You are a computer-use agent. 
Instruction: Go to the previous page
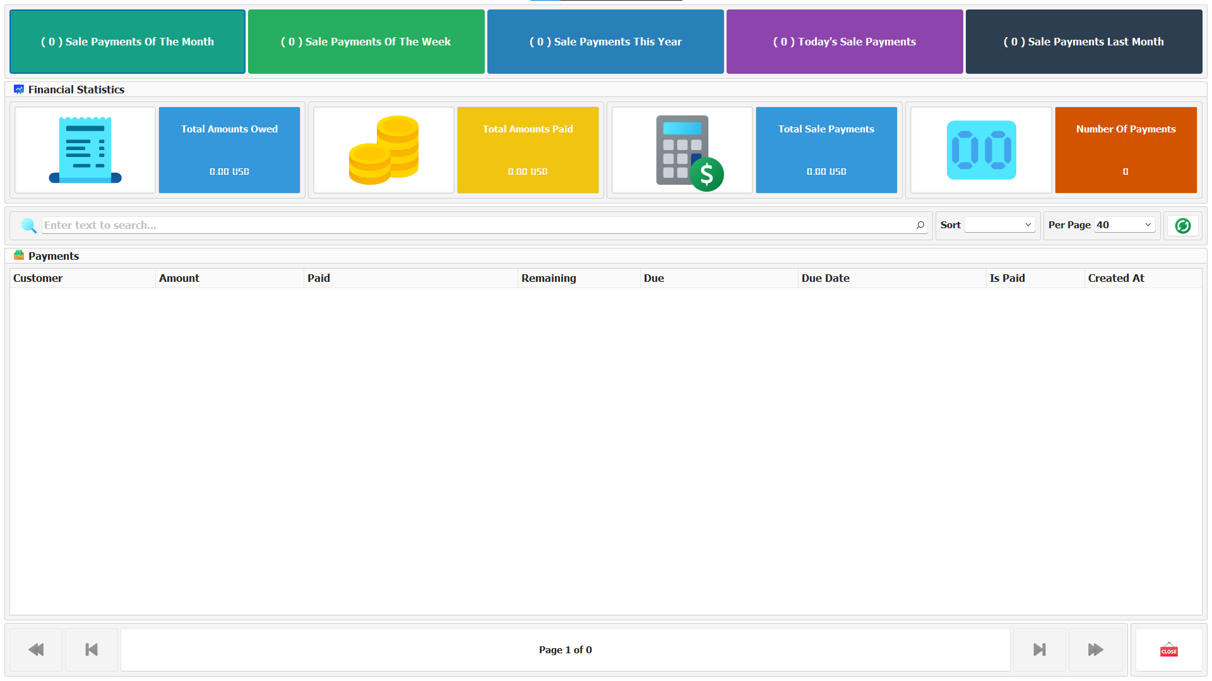click(92, 649)
